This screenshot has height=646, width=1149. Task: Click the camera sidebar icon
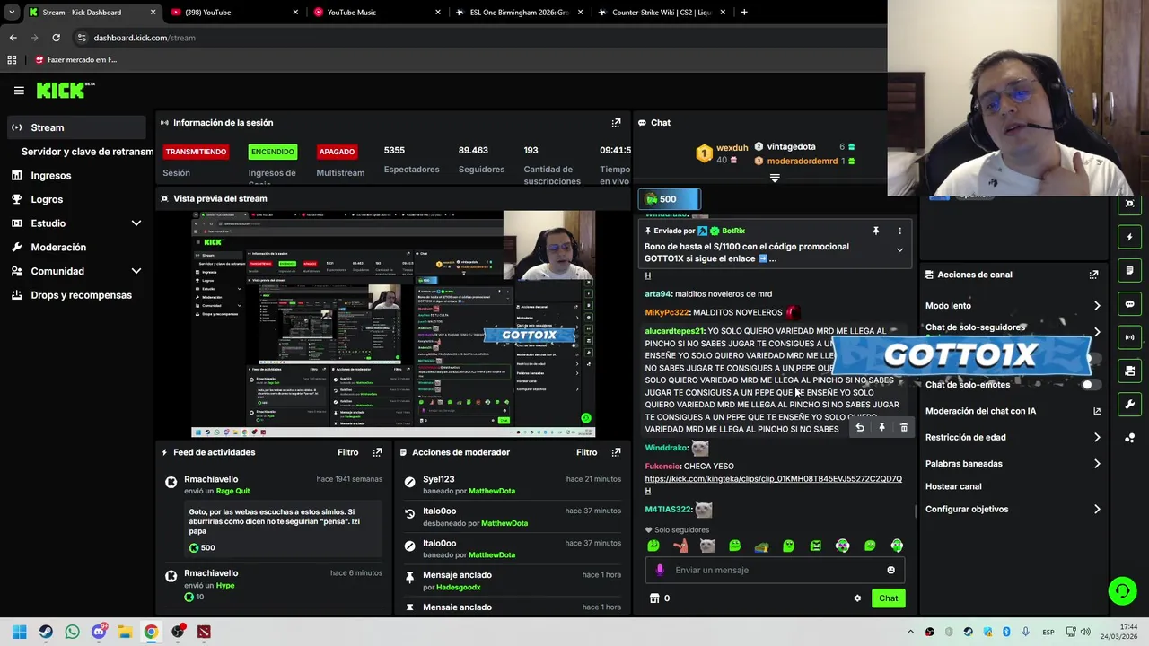click(x=1129, y=204)
